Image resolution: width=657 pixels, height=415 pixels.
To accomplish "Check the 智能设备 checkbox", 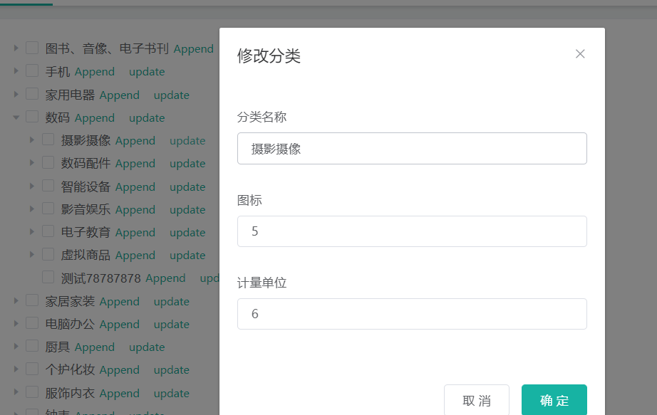I will [x=48, y=186].
